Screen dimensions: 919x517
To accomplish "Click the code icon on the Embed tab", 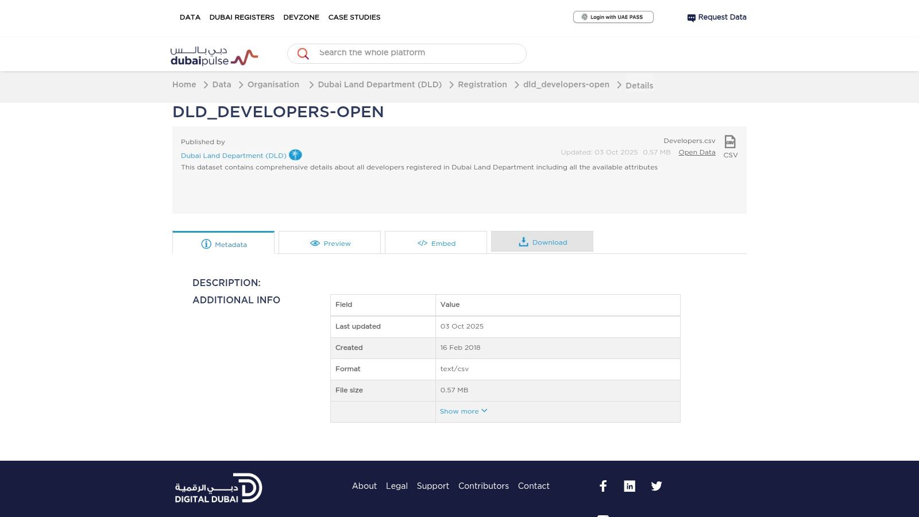I will pyautogui.click(x=422, y=243).
